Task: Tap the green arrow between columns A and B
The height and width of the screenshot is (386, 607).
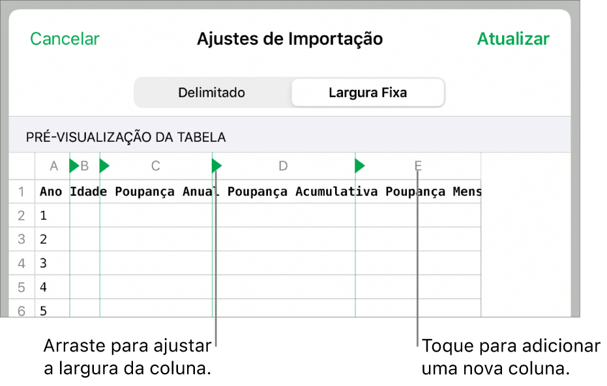Action: (70, 166)
